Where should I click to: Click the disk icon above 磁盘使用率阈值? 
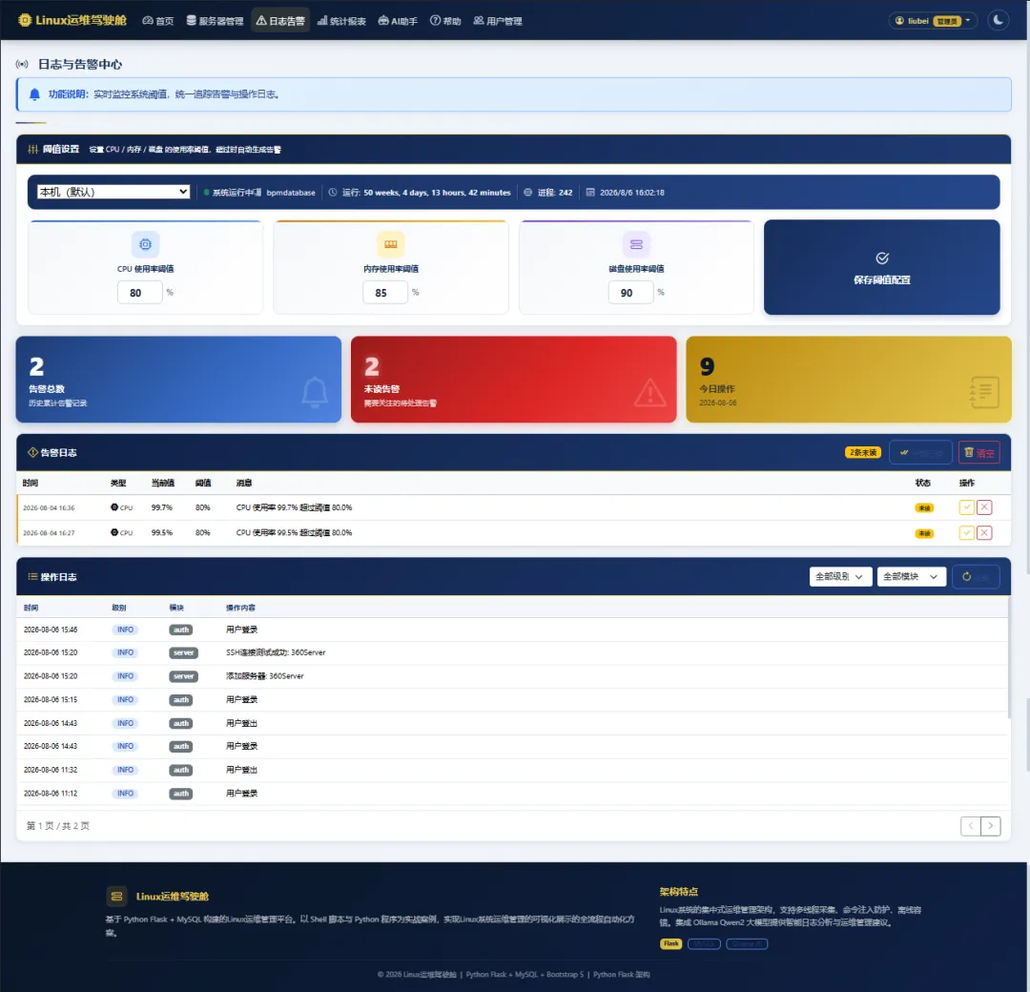[x=636, y=244]
